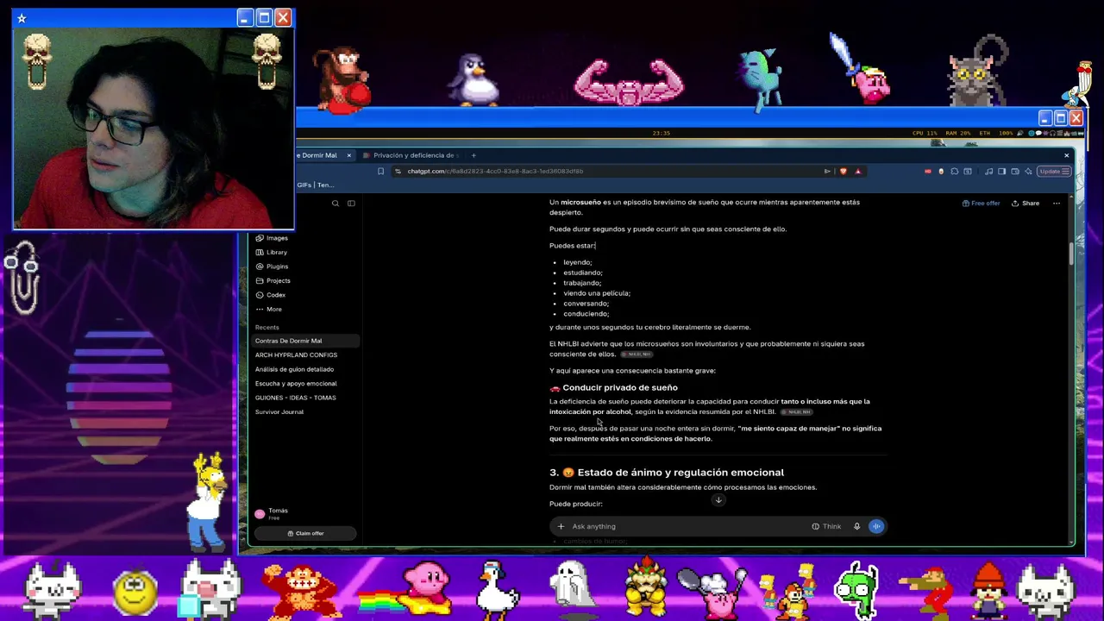Open the Brave Rewards triangle icon

[857, 172]
